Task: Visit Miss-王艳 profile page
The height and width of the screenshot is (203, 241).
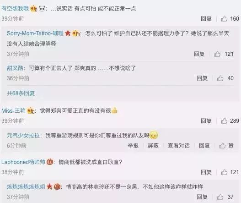Action: click(x=13, y=110)
